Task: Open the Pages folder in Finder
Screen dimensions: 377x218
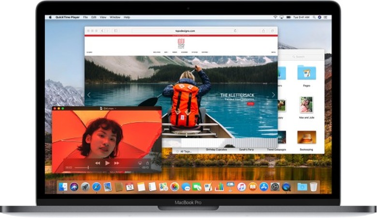Action: tap(306, 73)
